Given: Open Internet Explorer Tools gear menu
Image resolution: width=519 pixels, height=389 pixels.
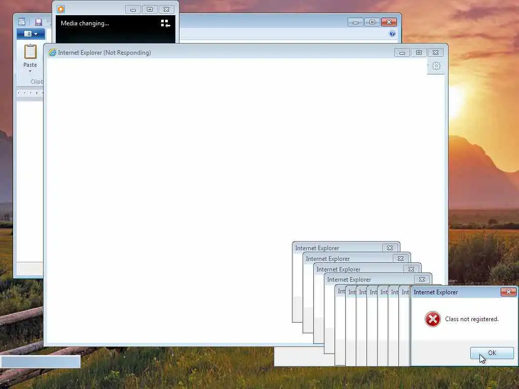Looking at the screenshot, I should coord(436,66).
